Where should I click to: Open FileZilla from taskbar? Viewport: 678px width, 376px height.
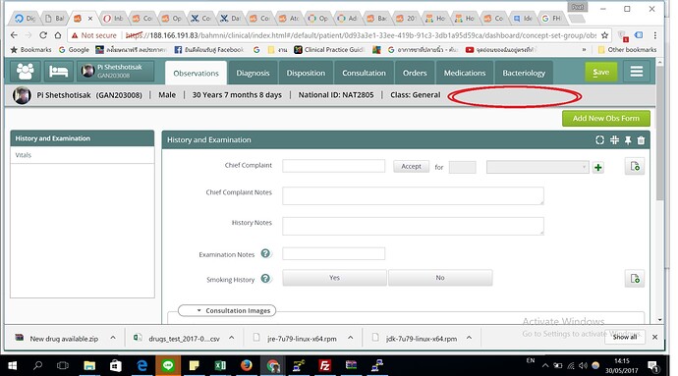[324, 365]
